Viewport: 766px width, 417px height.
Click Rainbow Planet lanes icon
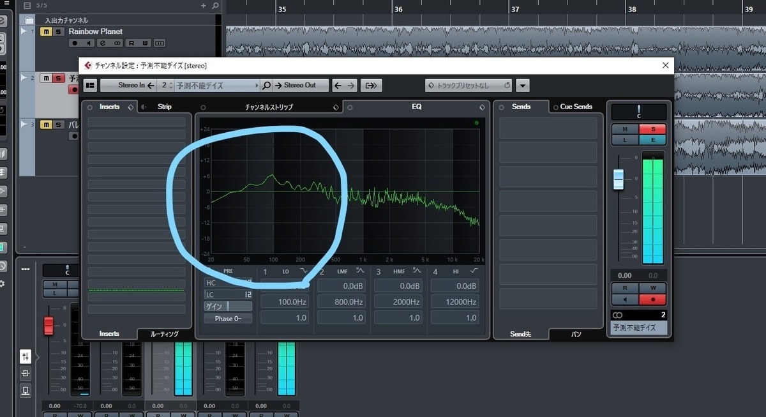click(x=159, y=43)
